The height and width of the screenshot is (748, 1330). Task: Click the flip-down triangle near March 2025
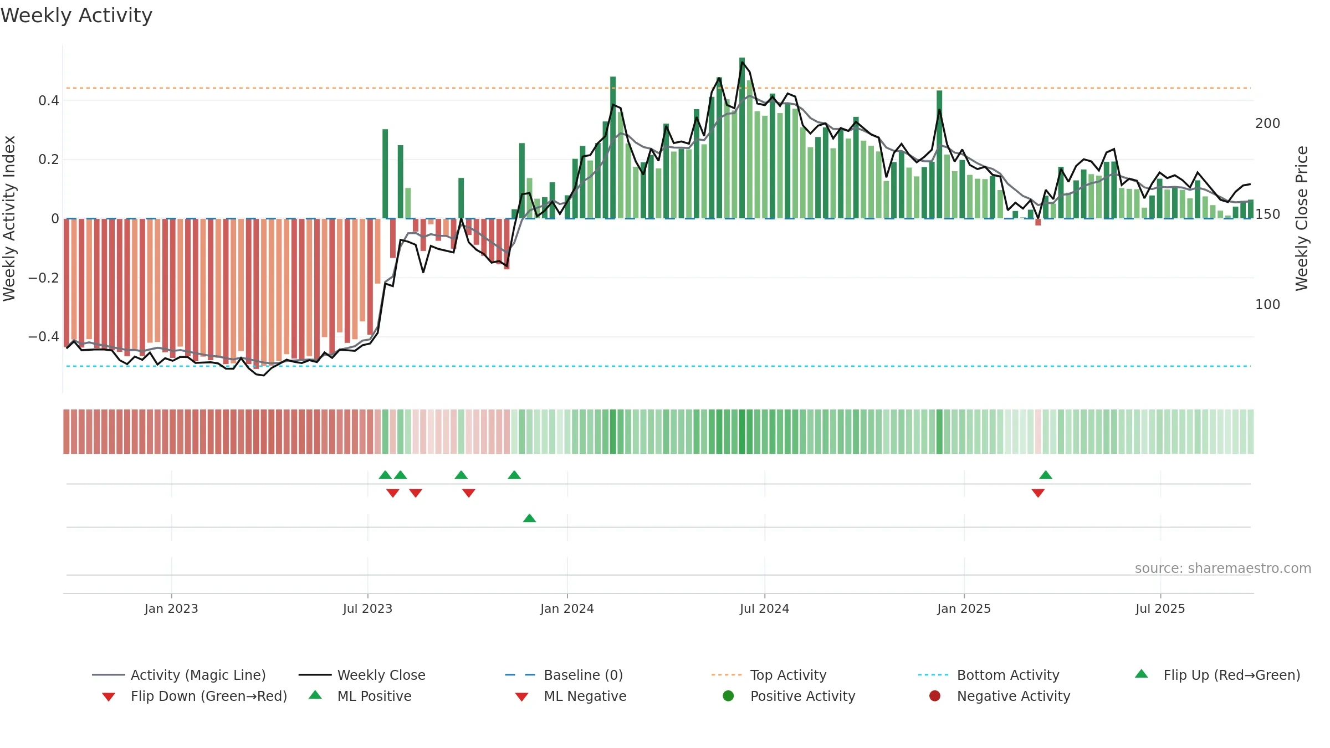pyautogui.click(x=1038, y=493)
